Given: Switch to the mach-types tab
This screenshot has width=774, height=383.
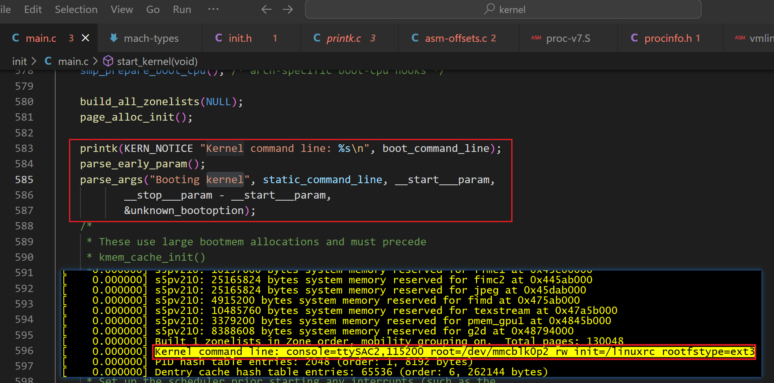Looking at the screenshot, I should point(151,38).
